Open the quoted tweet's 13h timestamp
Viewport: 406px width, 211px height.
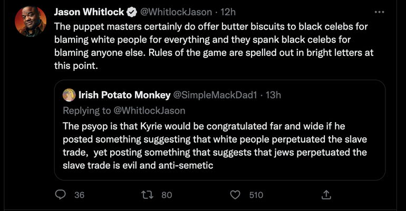coord(272,95)
